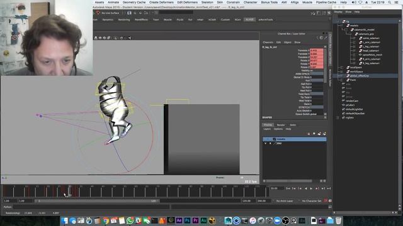This screenshot has width=403, height=226.
Task: Switch to the Anim layer tab
Action: click(293, 125)
